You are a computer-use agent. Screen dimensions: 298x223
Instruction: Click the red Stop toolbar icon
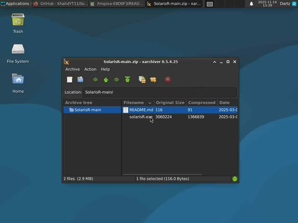tap(168, 80)
